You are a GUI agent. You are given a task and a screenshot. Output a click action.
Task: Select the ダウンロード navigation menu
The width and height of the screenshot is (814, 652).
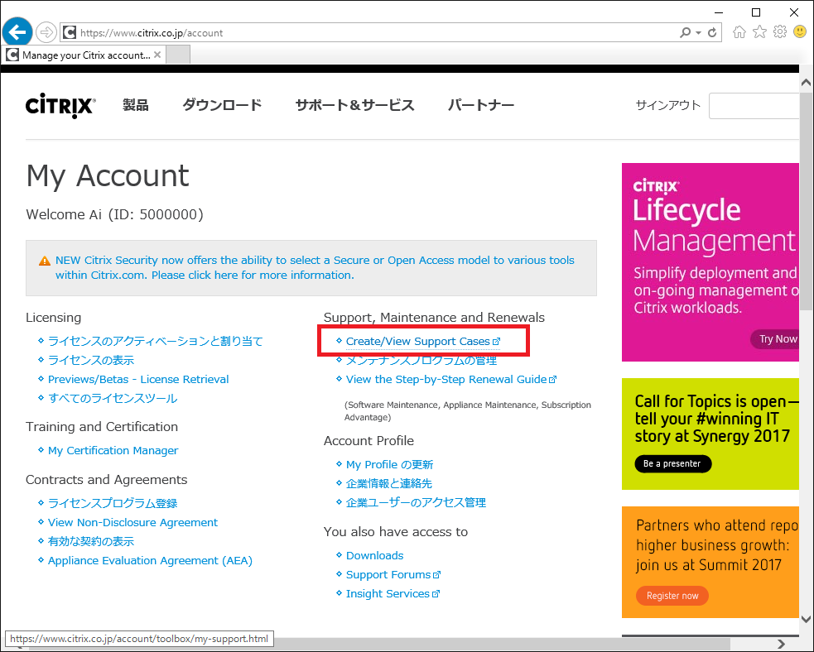pyautogui.click(x=222, y=105)
